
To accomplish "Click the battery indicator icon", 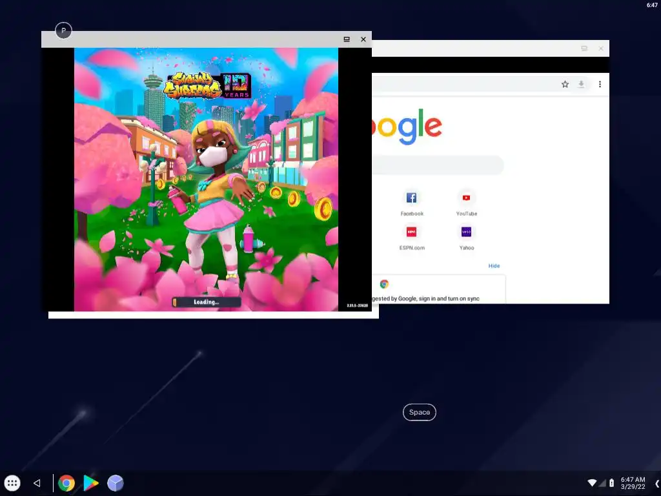I will pyautogui.click(x=612, y=482).
